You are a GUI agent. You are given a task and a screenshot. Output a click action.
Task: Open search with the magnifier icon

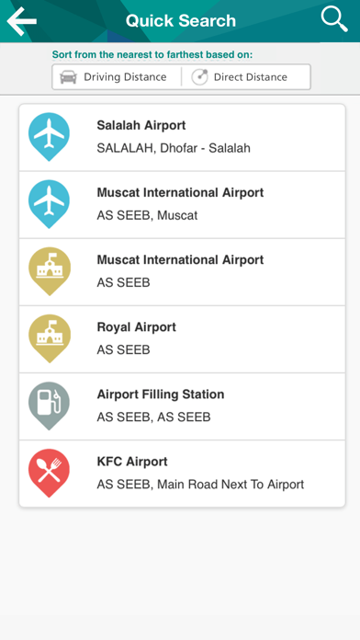pos(334,19)
